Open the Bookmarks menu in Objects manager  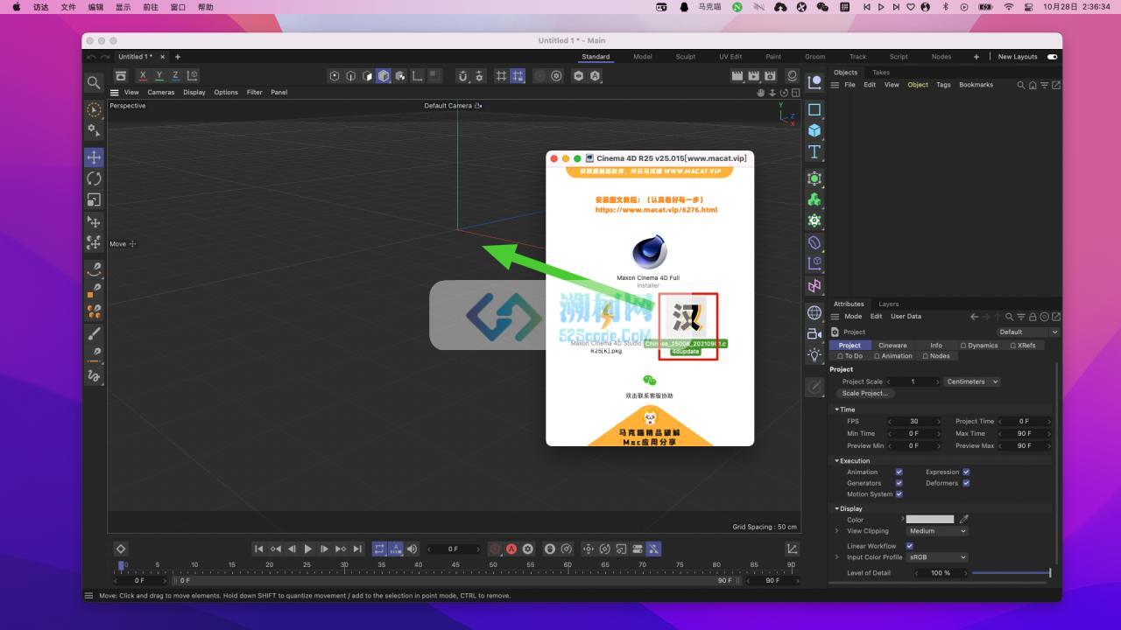(976, 85)
